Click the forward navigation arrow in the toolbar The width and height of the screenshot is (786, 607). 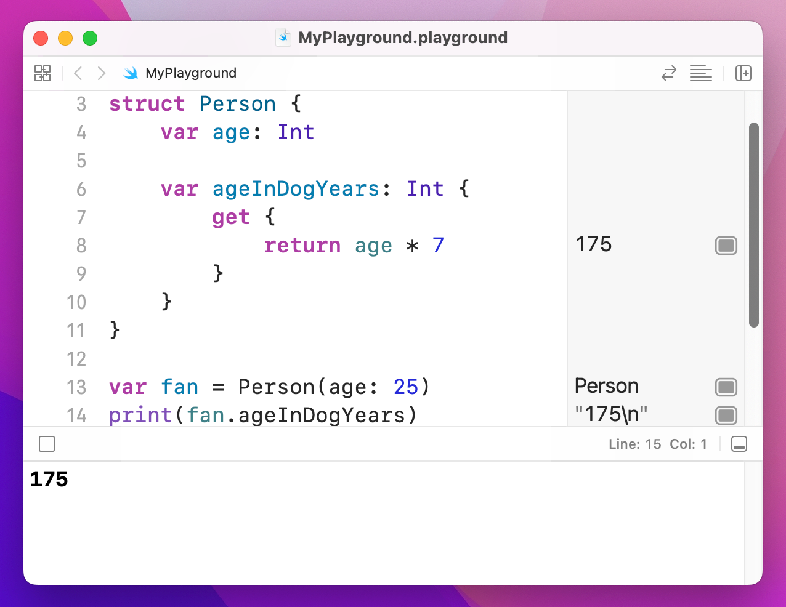click(101, 73)
